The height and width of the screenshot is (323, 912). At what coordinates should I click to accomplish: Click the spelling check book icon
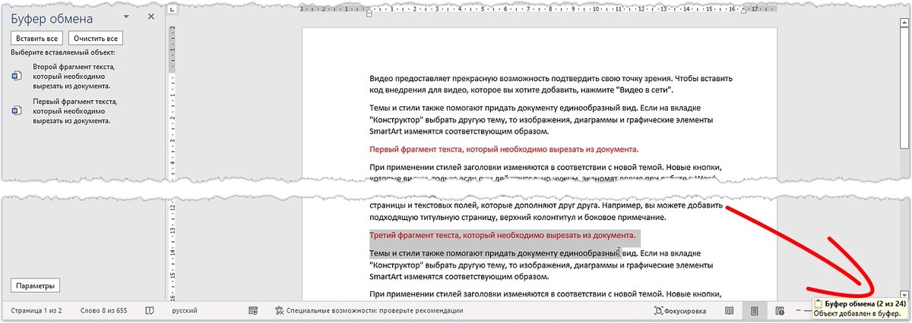[x=150, y=311]
